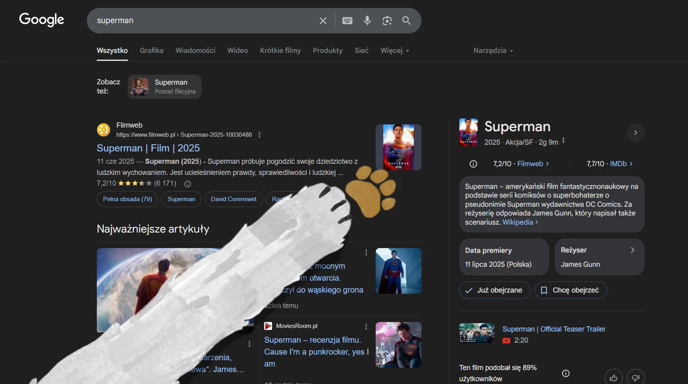Click knowledge panel Superman poster
This screenshot has height=384, width=688.
(468, 132)
